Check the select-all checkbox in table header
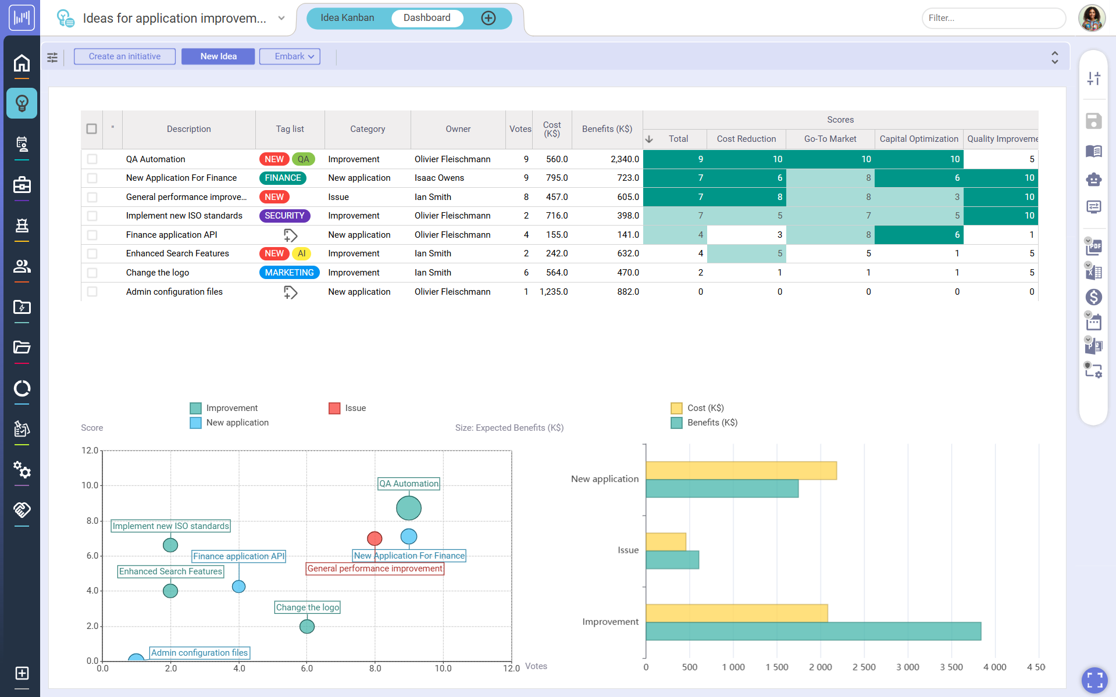Viewport: 1116px width, 697px height. pyautogui.click(x=91, y=128)
